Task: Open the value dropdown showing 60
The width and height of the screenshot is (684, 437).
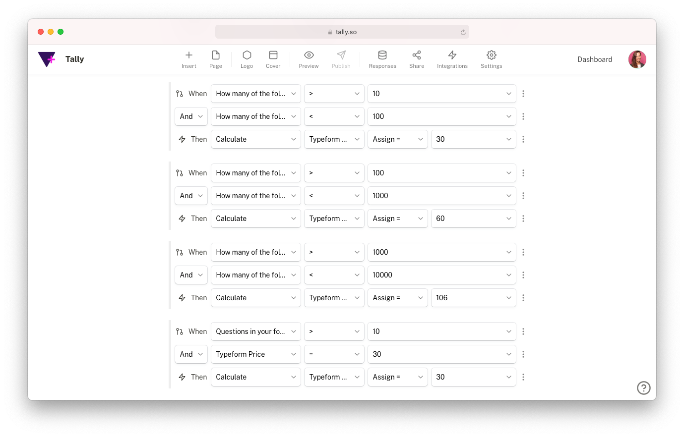Action: coord(473,218)
